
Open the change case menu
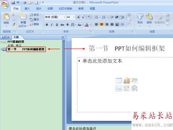pyautogui.click(x=80, y=25)
